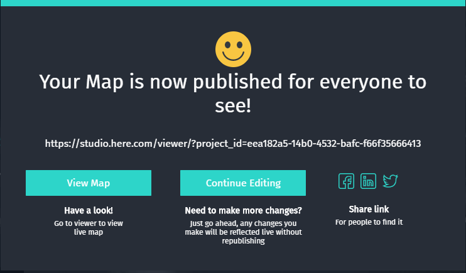
Task: Click 'For people to find it' text
Action: (x=369, y=222)
